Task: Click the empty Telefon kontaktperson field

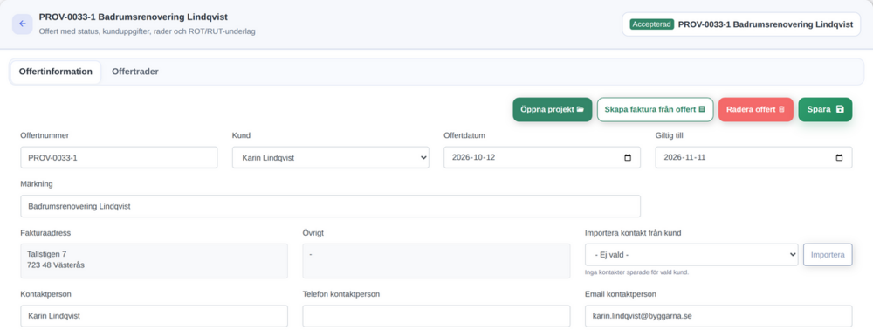Action: click(x=436, y=316)
